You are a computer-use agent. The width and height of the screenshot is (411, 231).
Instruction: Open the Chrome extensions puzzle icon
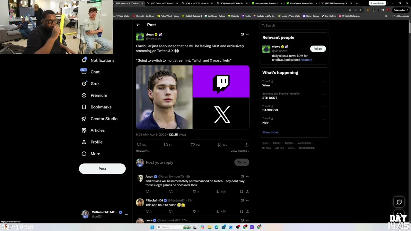tap(374, 10)
